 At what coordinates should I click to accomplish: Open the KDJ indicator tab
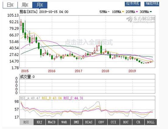(40, 122)
